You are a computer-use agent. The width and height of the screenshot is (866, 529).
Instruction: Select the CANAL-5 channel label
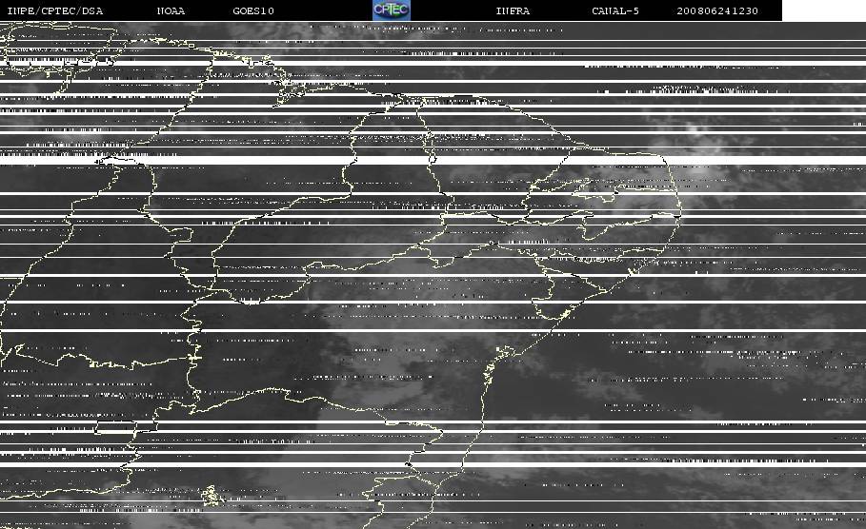click(615, 10)
